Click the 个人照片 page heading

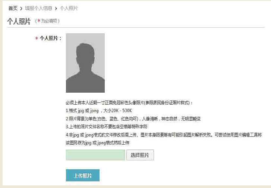[19, 21]
